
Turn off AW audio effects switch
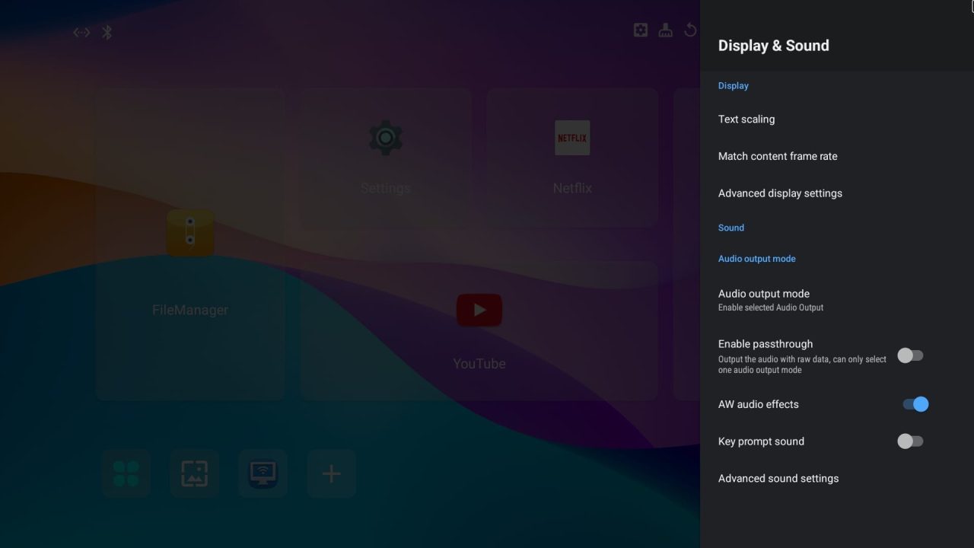tap(915, 404)
